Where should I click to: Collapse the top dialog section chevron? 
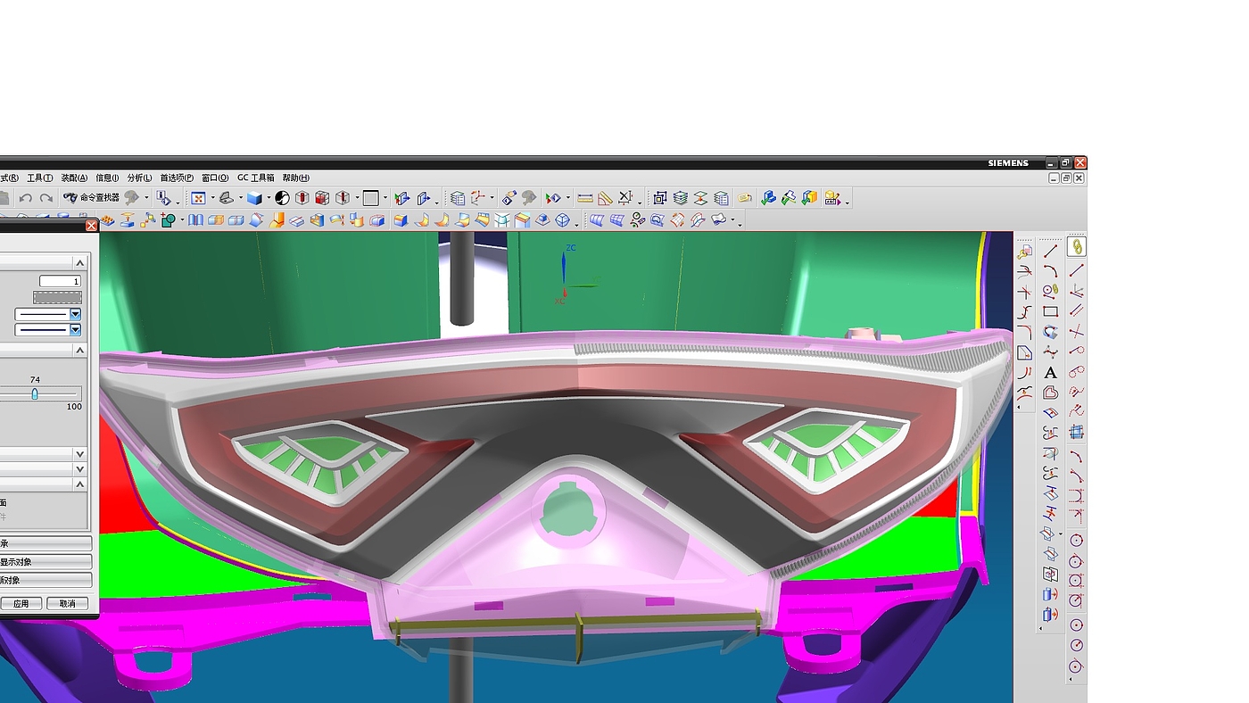coord(79,262)
